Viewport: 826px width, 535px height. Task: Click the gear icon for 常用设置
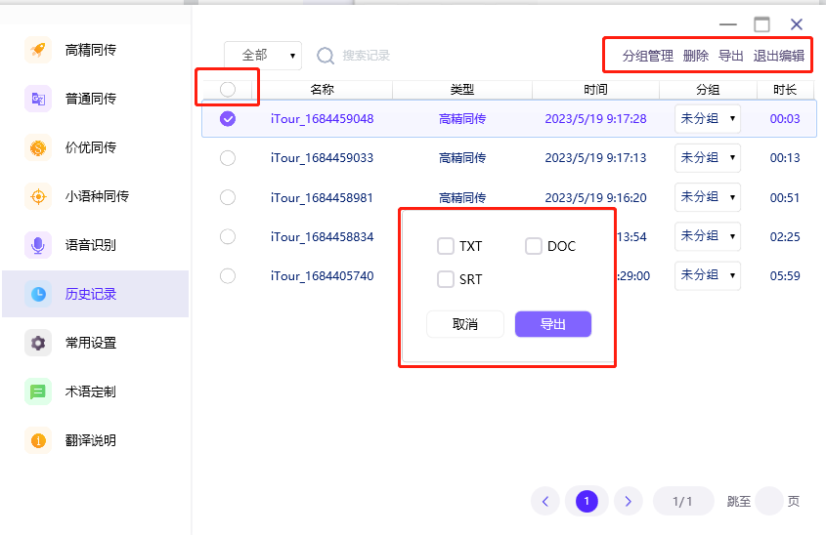click(x=38, y=343)
